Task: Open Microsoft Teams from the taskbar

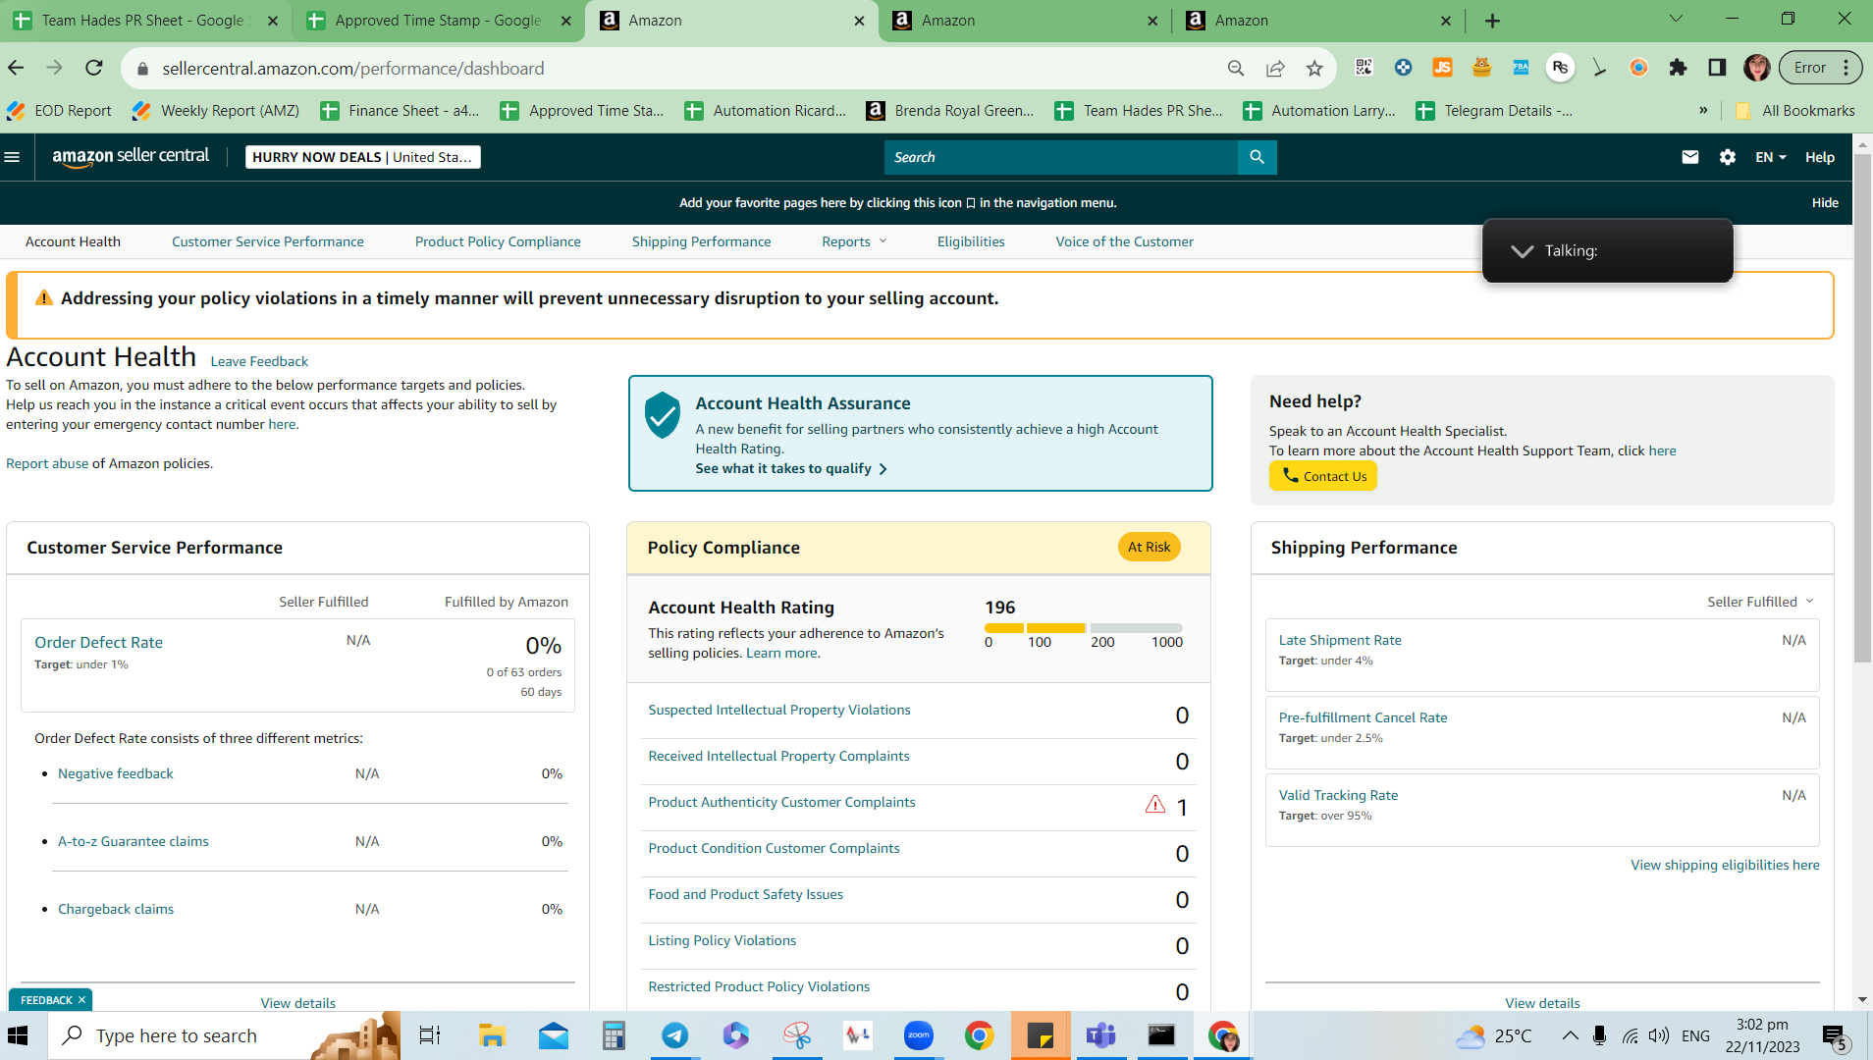Action: [x=1100, y=1035]
